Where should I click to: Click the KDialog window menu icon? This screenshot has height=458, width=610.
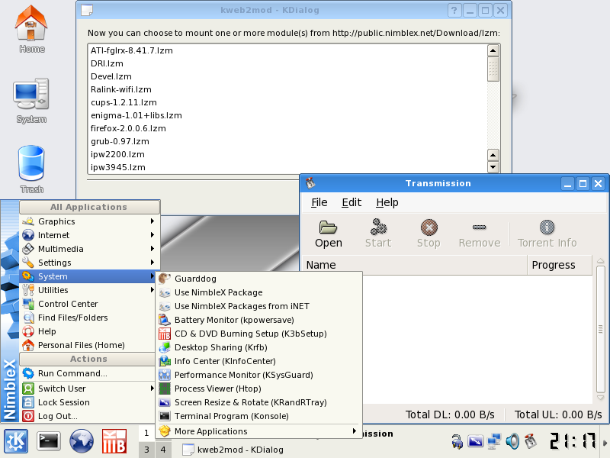coord(87,10)
